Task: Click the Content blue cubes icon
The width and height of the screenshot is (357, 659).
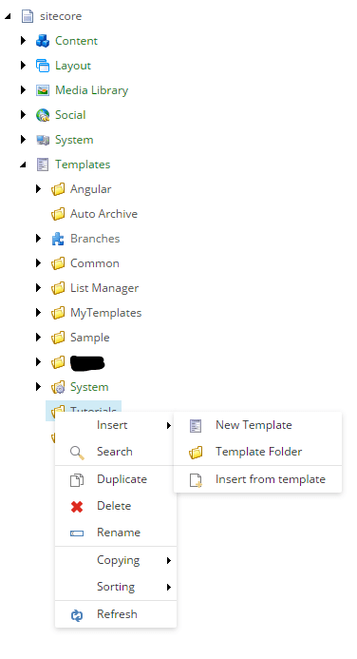Action: [x=43, y=41]
